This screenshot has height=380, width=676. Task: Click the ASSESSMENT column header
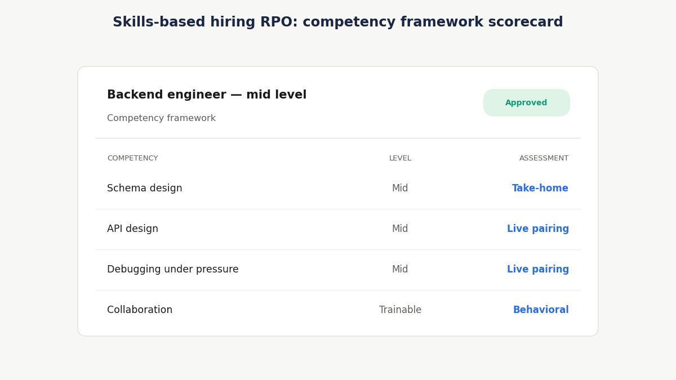tap(544, 158)
